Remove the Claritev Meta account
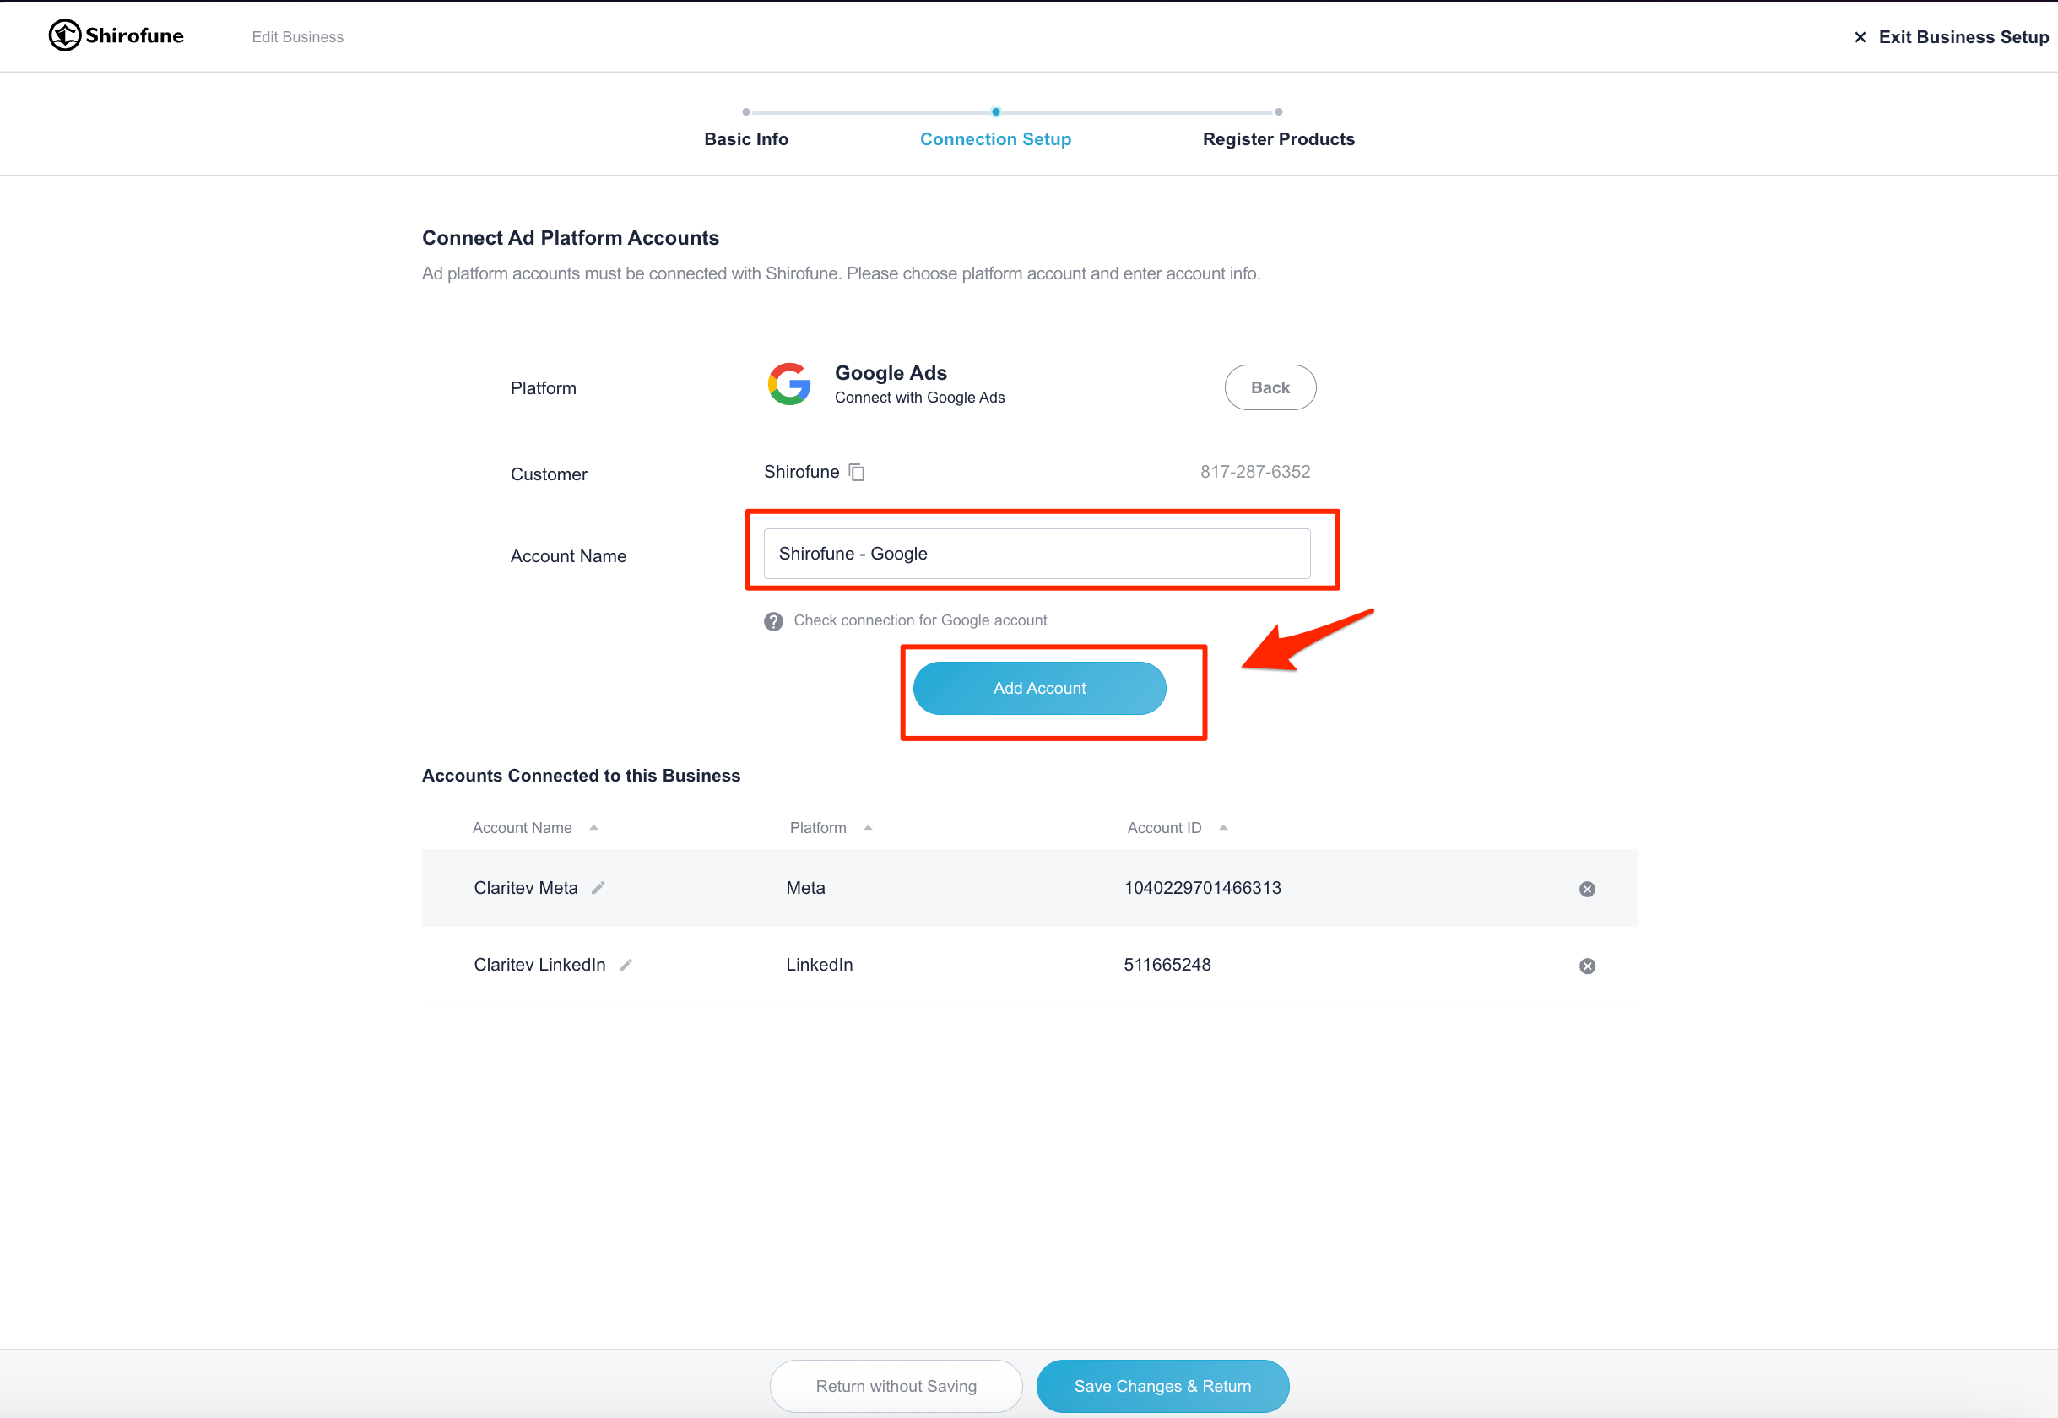2058x1418 pixels. pos(1587,890)
